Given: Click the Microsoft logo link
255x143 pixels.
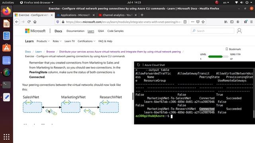Looking at the screenshot, I should click(35, 31).
